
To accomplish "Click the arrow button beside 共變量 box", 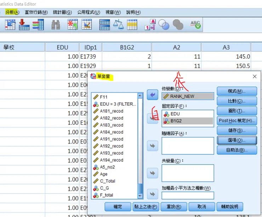I will coord(152,173).
